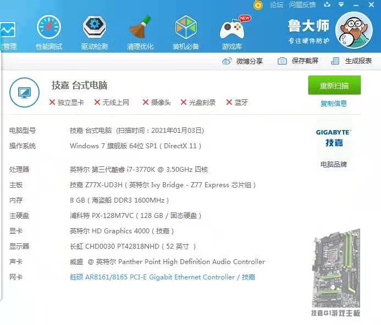The height and width of the screenshot is (325, 381).
Task: Select the 长虹 CHD0030 monitor text
Action: pyautogui.click(x=133, y=246)
